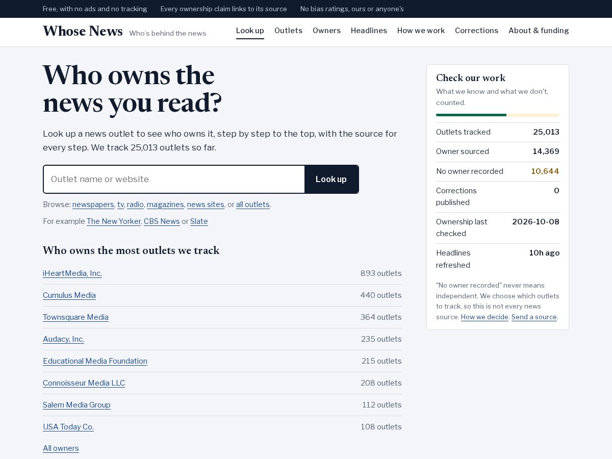Open About & funding page

(x=539, y=31)
